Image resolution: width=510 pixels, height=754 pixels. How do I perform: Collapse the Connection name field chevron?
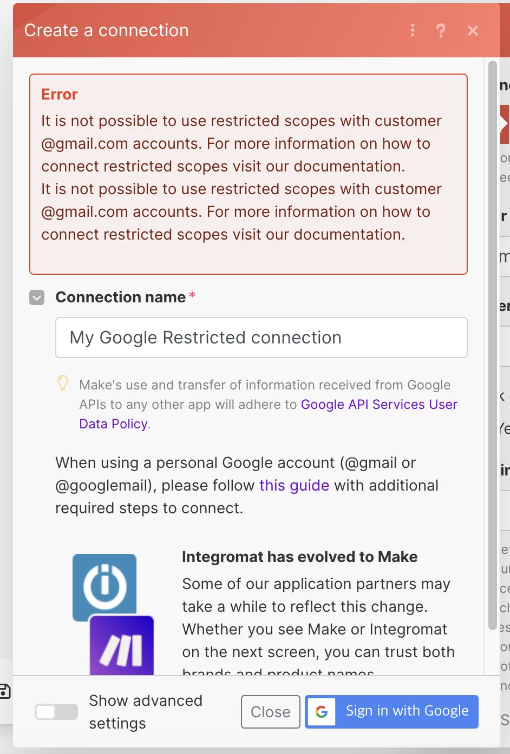pyautogui.click(x=37, y=297)
